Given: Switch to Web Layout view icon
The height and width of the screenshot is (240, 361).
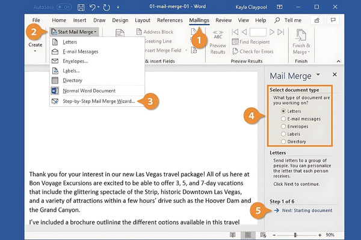Looking at the screenshot, I should [263, 235].
